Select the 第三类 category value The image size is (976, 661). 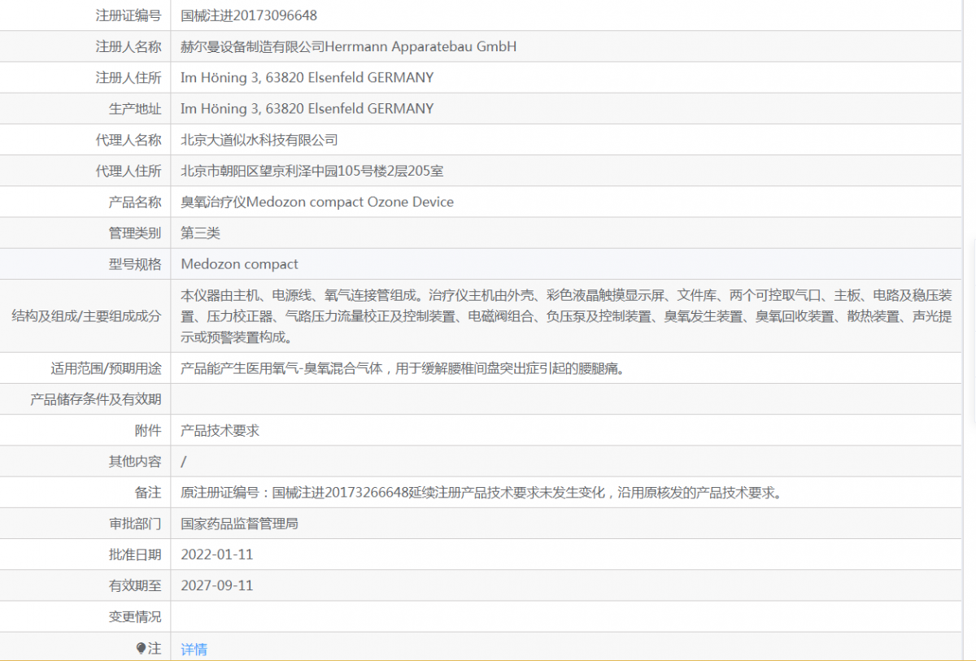pos(200,233)
